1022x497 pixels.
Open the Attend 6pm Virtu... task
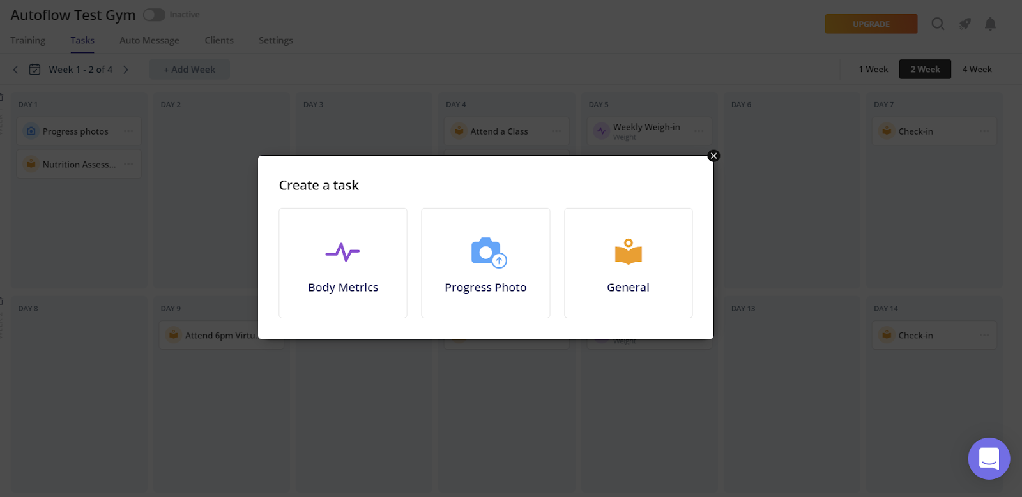[x=221, y=336]
